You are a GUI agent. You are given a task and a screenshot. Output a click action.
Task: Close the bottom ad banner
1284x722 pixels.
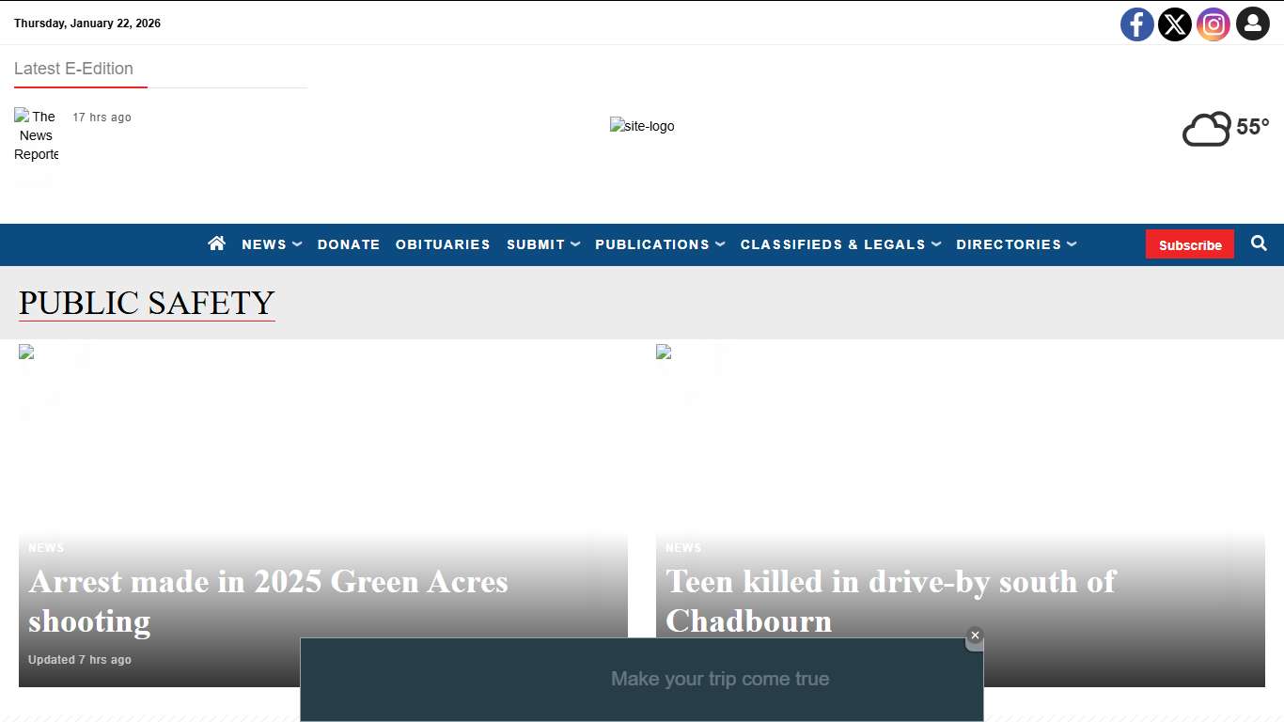[975, 636]
